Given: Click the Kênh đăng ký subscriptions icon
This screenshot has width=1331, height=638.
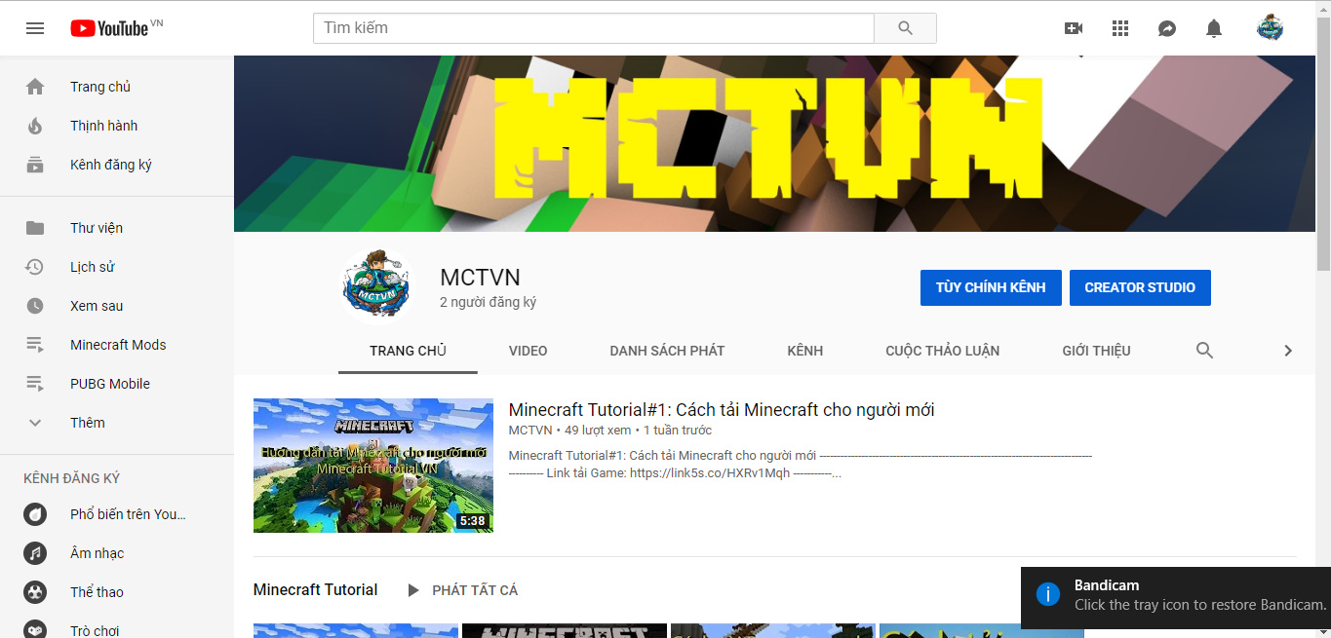Looking at the screenshot, I should [x=35, y=165].
